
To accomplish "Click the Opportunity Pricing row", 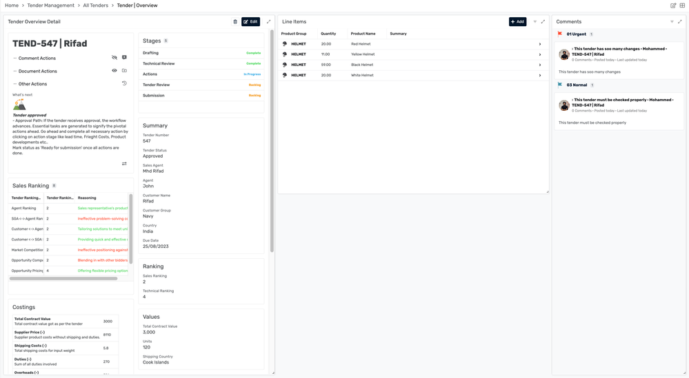I will (69, 271).
